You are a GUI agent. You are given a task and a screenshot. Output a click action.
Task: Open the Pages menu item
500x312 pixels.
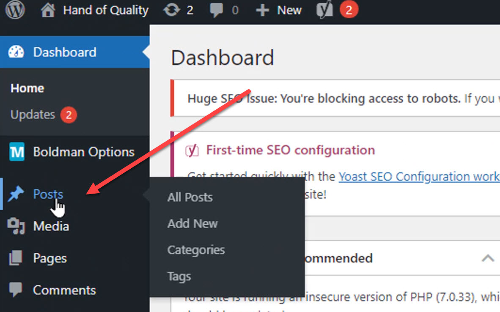pyautogui.click(x=50, y=258)
